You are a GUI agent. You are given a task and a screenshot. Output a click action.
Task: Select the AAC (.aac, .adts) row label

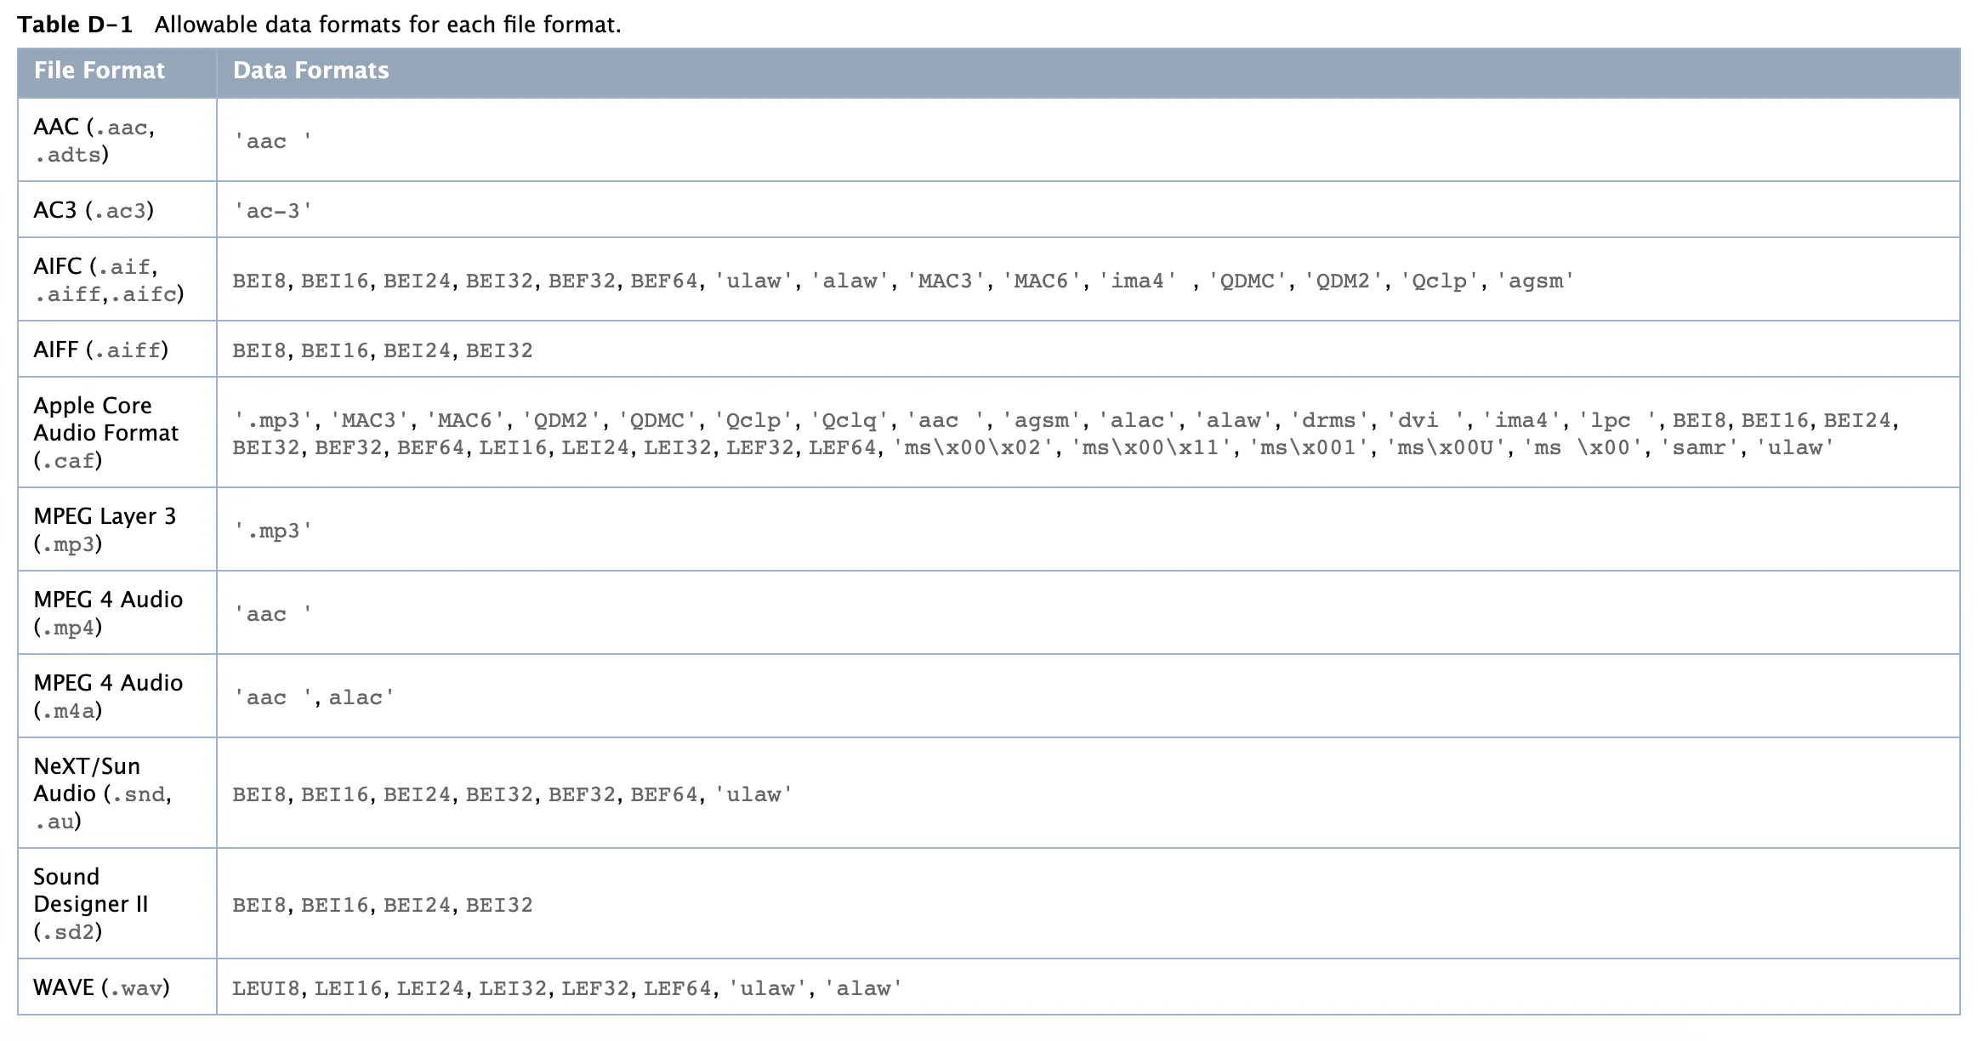coord(94,140)
